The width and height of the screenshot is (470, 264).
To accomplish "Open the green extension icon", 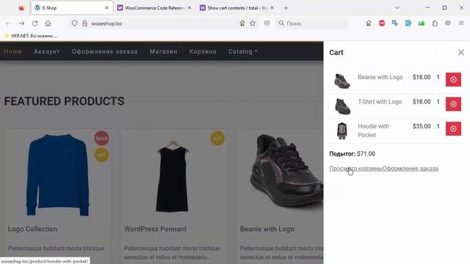I will (x=422, y=23).
